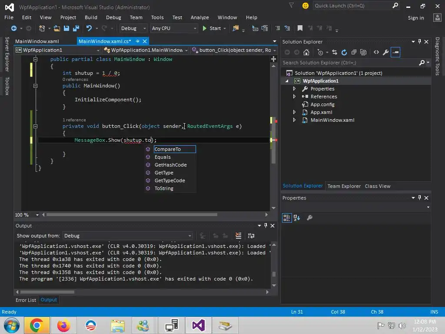Click the New Project toolbar icon
The height and width of the screenshot is (334, 445).
42,28
